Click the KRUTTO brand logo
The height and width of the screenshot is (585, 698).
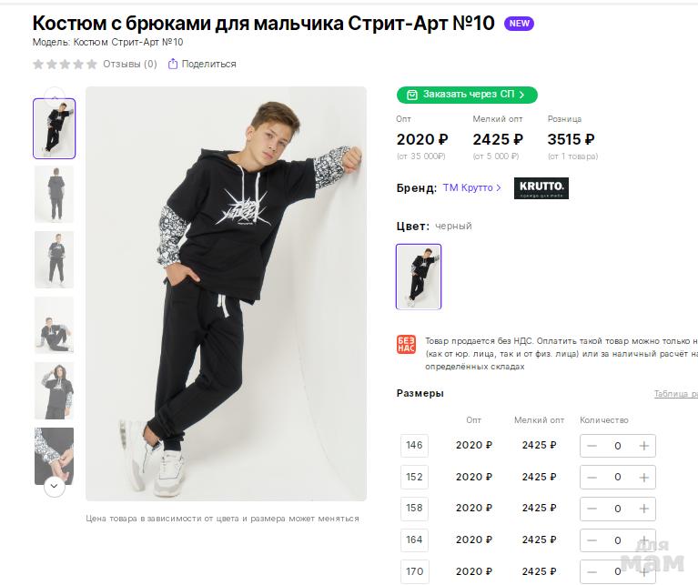[541, 188]
